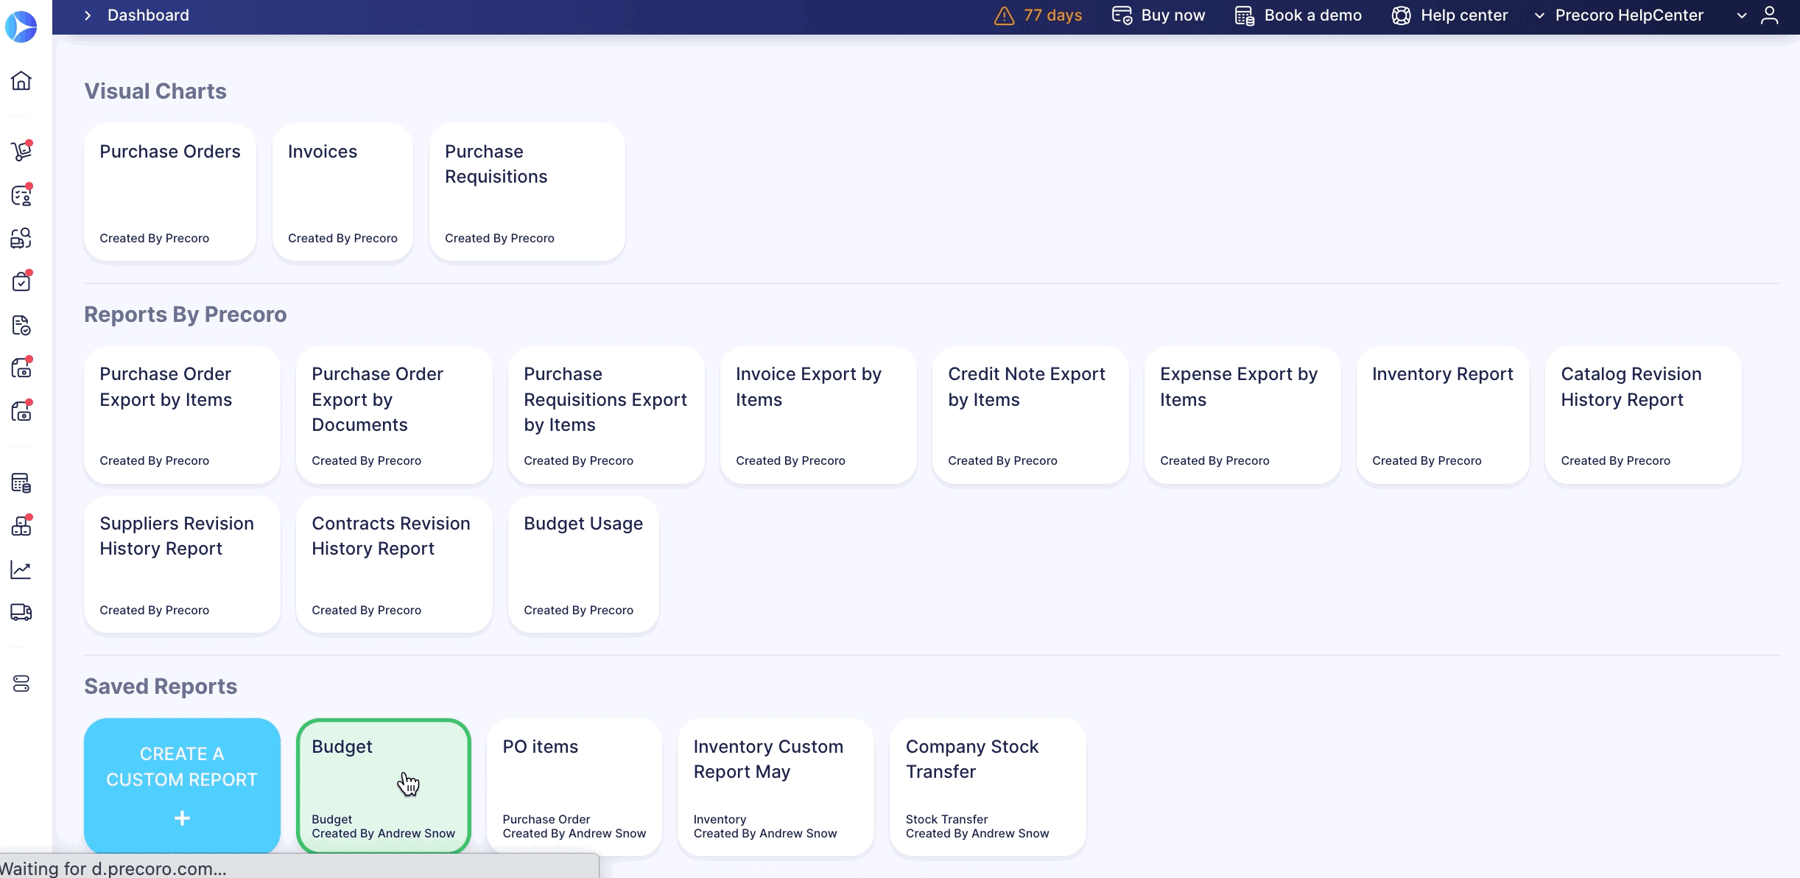The image size is (1800, 878).
Task: Open the Invoices visual chart
Action: coord(342,192)
